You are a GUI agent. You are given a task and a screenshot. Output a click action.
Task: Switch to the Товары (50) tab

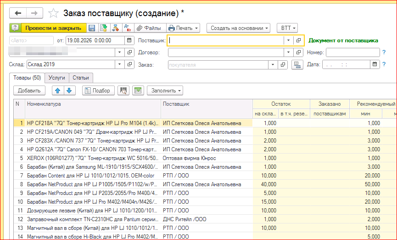coord(27,78)
